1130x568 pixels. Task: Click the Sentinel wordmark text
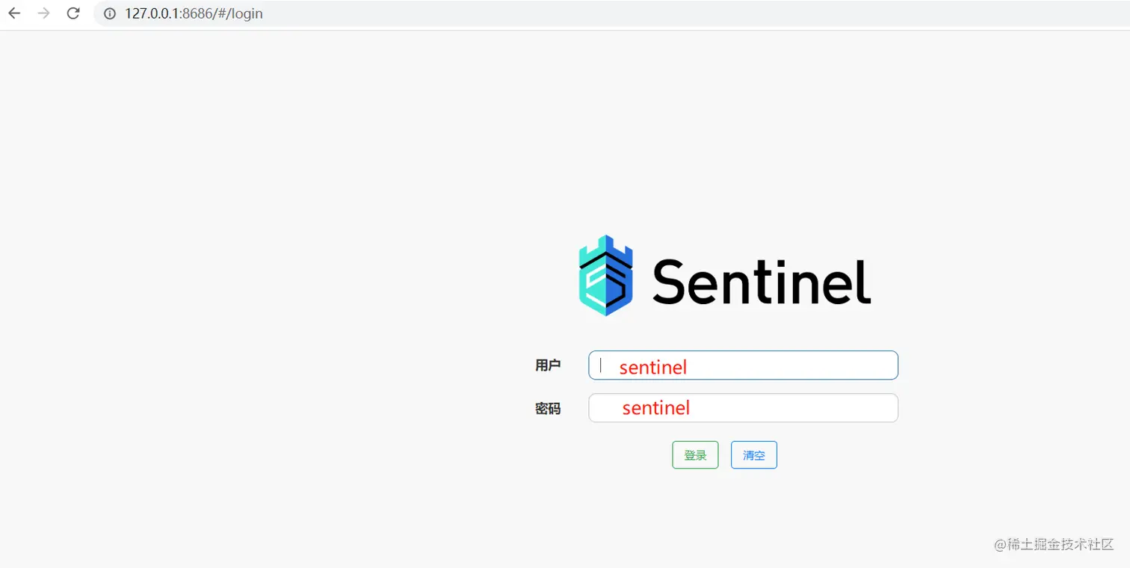[x=762, y=282]
